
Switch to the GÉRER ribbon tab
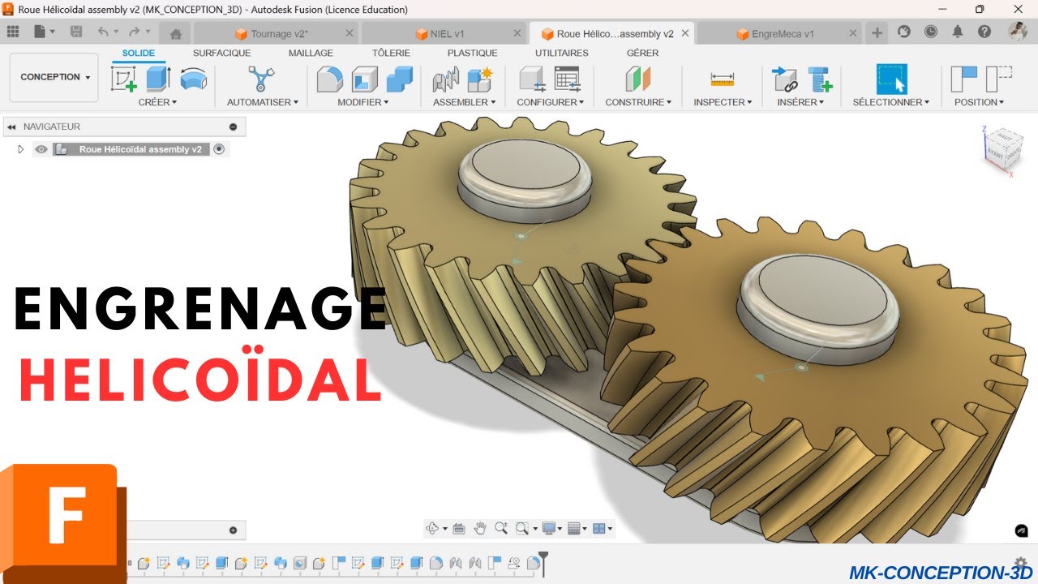(x=642, y=53)
